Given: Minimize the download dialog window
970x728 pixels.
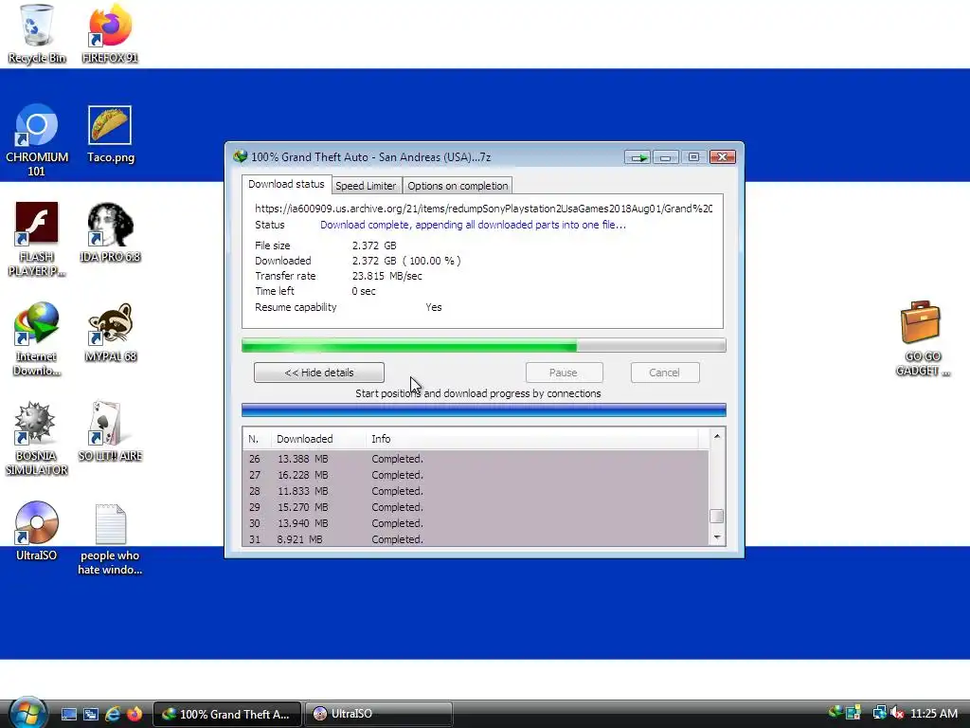Looking at the screenshot, I should point(666,157).
